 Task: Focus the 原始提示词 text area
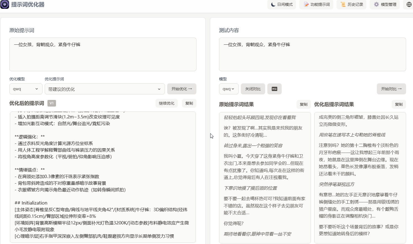click(103, 54)
